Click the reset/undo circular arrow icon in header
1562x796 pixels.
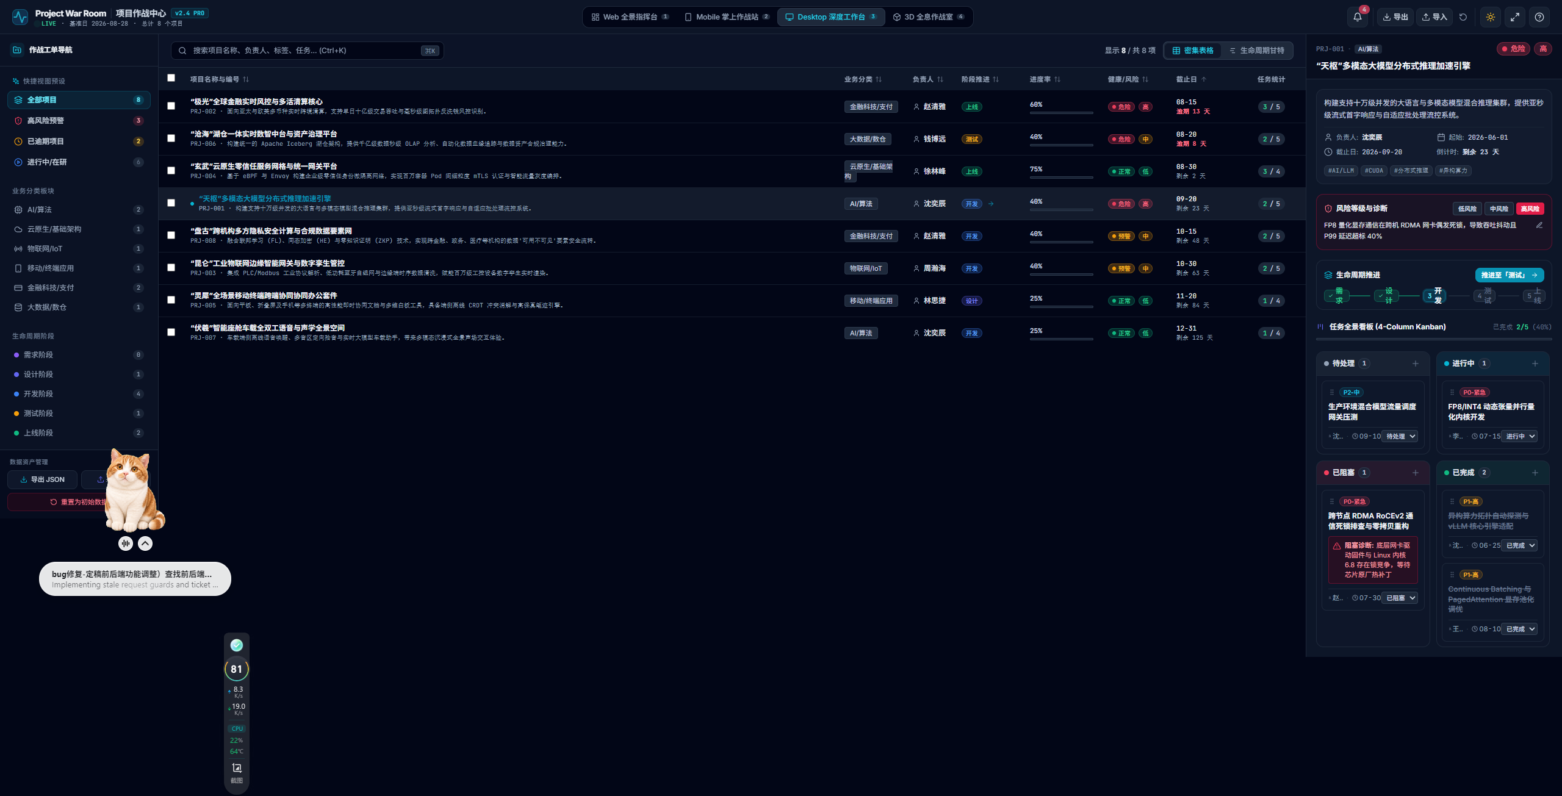click(x=1463, y=17)
